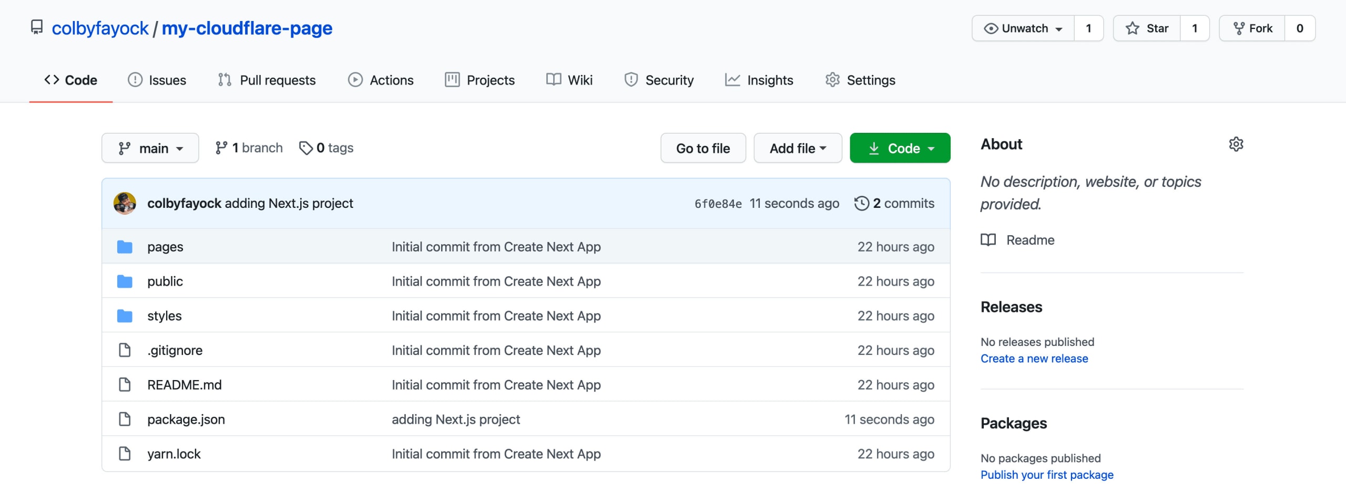Open the Unwatch notifications dropdown
Viewport: 1346px width, 484px height.
pos(1023,28)
